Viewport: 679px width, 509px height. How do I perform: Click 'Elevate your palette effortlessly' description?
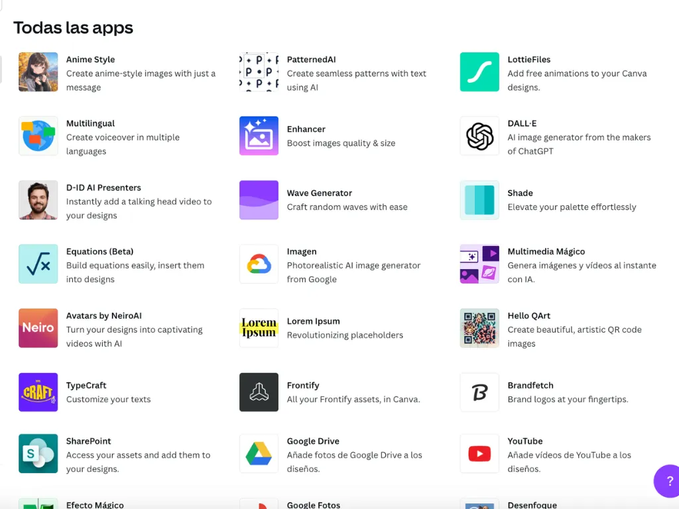tap(572, 207)
